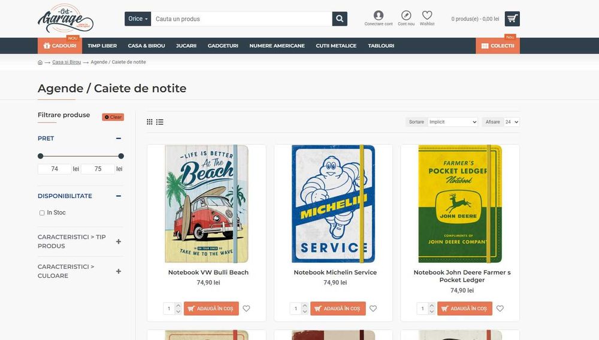Click the cart summary 0 produs(e) text
Screen dimensions: 599x340
475,19
